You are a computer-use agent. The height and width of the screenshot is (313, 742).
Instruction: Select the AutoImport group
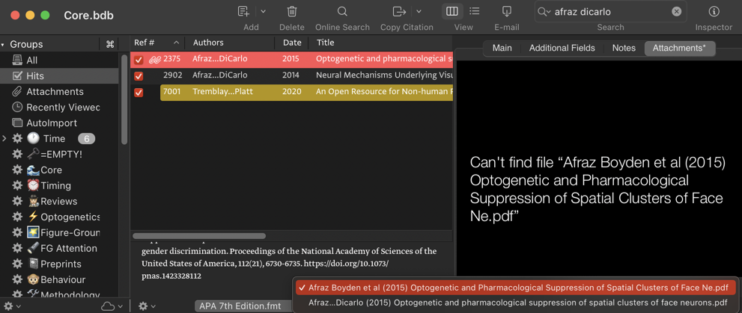point(59,123)
